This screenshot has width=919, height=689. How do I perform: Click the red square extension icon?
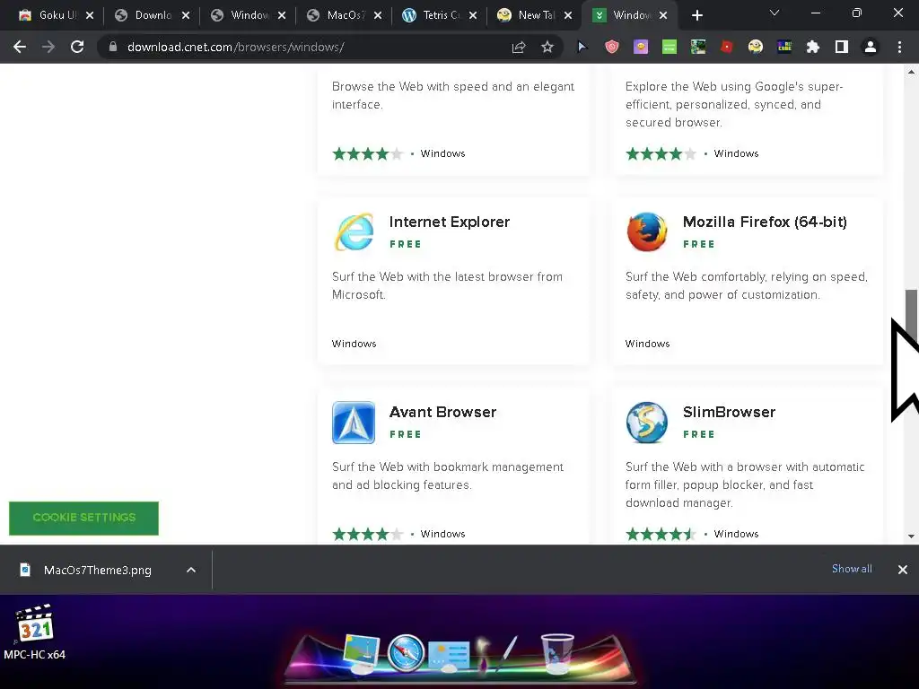click(x=727, y=47)
